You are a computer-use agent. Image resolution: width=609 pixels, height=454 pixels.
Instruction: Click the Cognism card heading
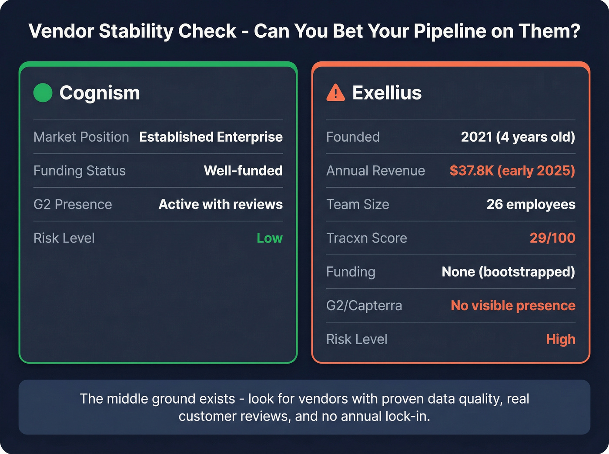(x=100, y=93)
